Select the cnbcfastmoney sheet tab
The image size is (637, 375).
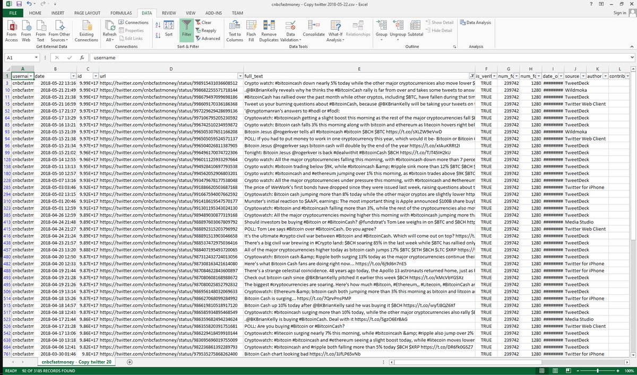click(77, 362)
